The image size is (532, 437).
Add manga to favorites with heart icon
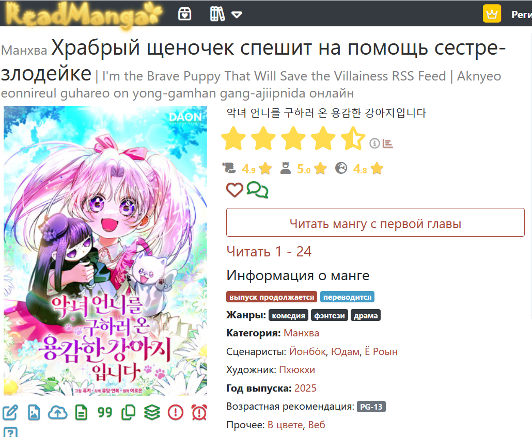coord(234,189)
